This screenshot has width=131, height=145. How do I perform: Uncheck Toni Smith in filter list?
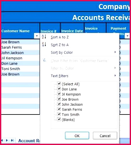pos(59,114)
